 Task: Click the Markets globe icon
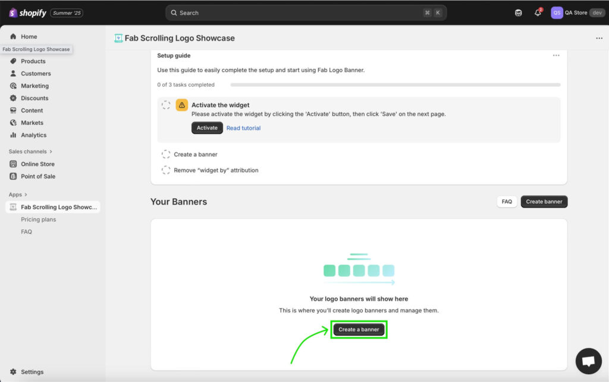(x=13, y=123)
